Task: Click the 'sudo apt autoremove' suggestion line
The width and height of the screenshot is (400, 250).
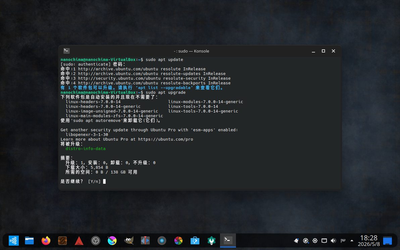Action: click(x=111, y=120)
